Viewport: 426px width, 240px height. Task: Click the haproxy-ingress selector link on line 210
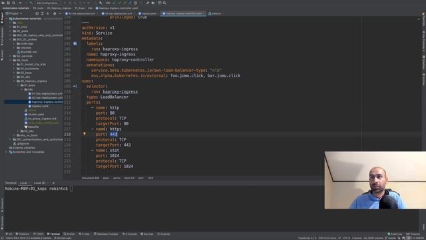pyautogui.click(x=120, y=92)
